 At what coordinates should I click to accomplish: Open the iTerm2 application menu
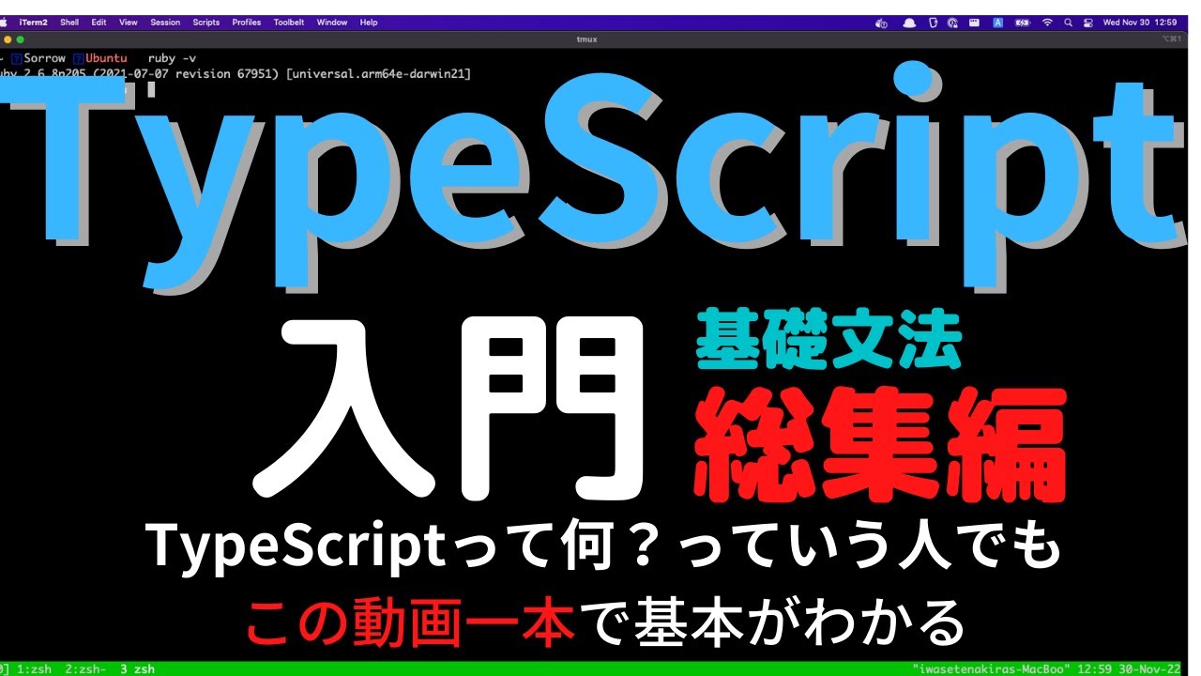(34, 22)
